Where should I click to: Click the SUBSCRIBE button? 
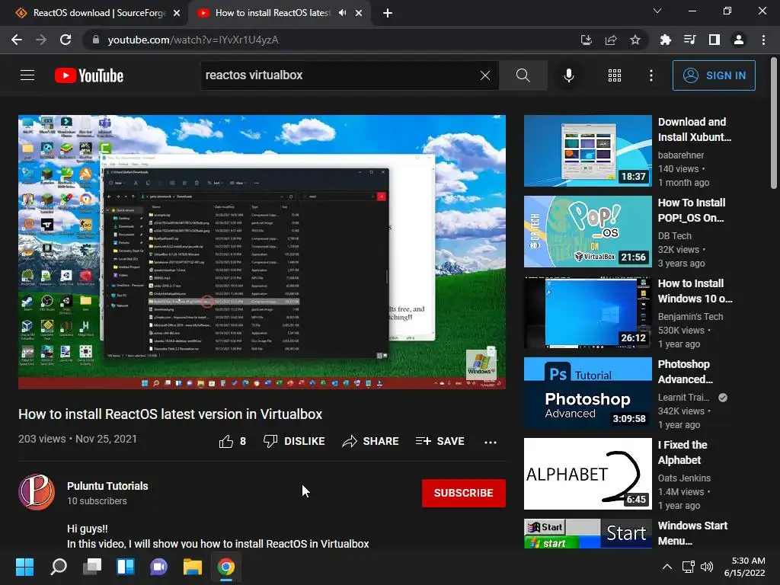[464, 493]
